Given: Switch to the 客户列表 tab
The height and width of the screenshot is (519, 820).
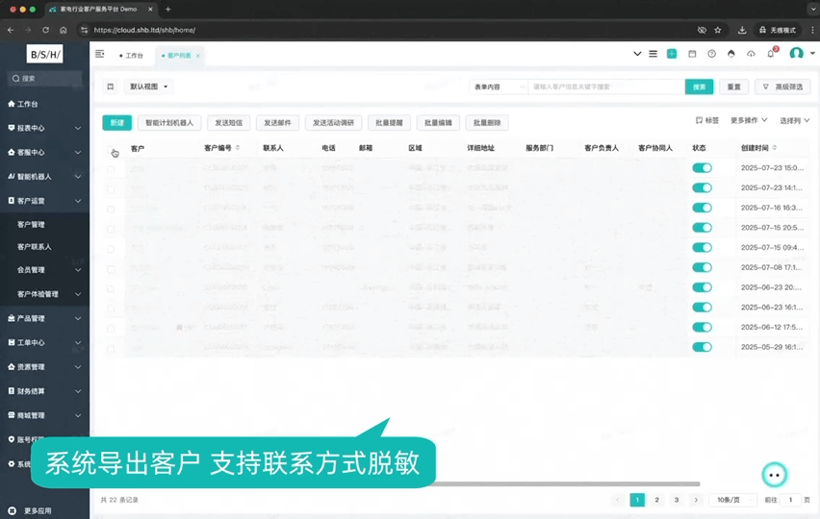Looking at the screenshot, I should tap(177, 56).
